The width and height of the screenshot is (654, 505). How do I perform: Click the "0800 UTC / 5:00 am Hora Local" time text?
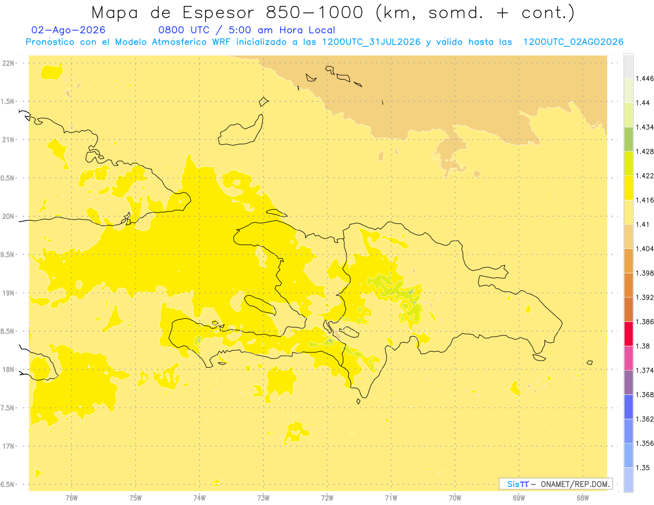pyautogui.click(x=246, y=30)
